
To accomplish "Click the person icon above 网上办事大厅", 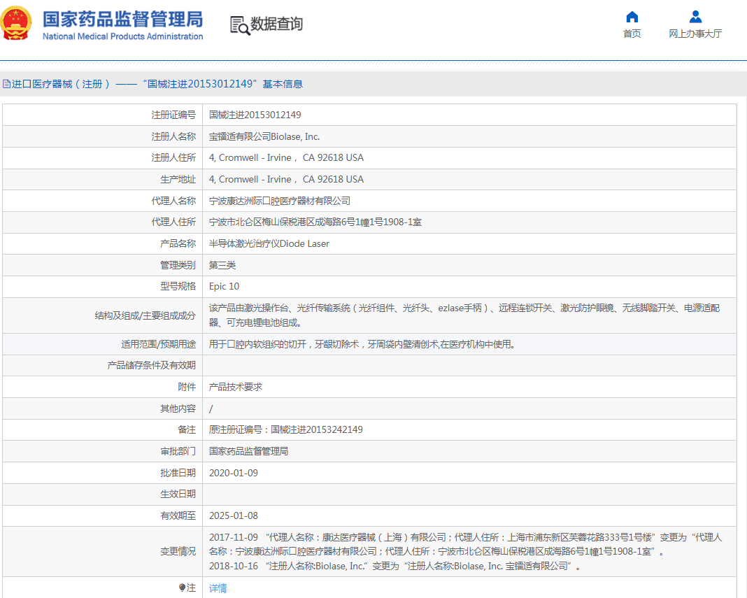I will pos(695,17).
